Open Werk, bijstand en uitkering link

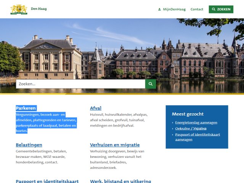point(120,181)
